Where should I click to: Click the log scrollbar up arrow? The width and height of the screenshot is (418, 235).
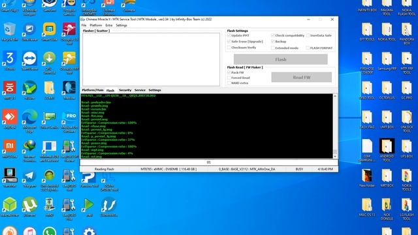[335, 96]
